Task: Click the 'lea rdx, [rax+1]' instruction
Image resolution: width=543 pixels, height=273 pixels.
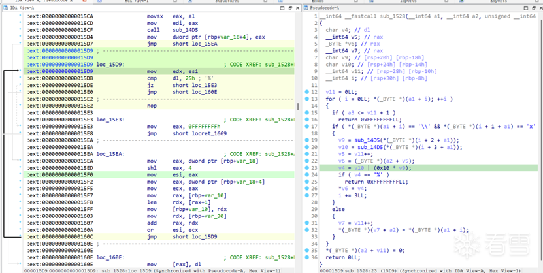Action: pyautogui.click(x=176, y=202)
